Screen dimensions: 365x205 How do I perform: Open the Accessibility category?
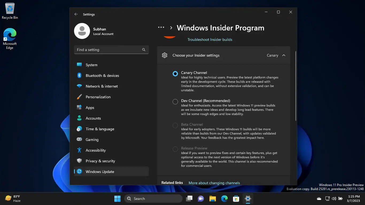[111, 150]
